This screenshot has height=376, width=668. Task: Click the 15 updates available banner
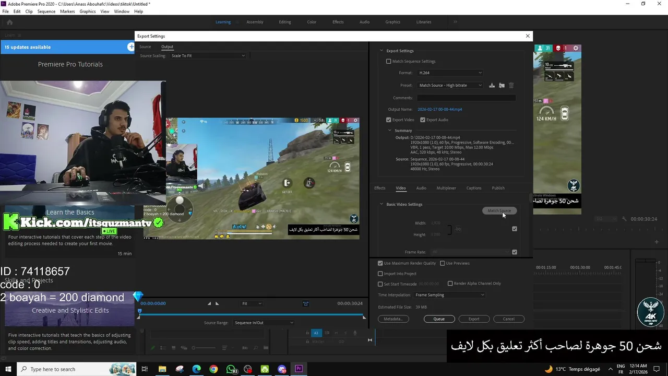(x=67, y=47)
